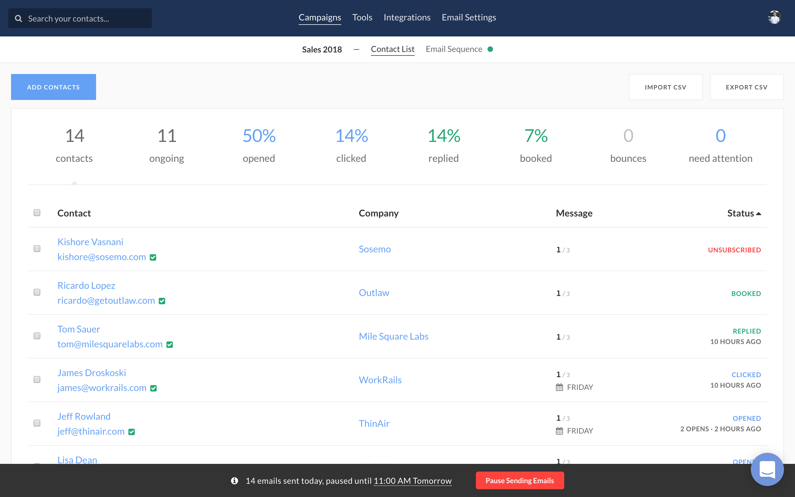The width and height of the screenshot is (795, 497).
Task: Click the Import CSV button
Action: 665,87
